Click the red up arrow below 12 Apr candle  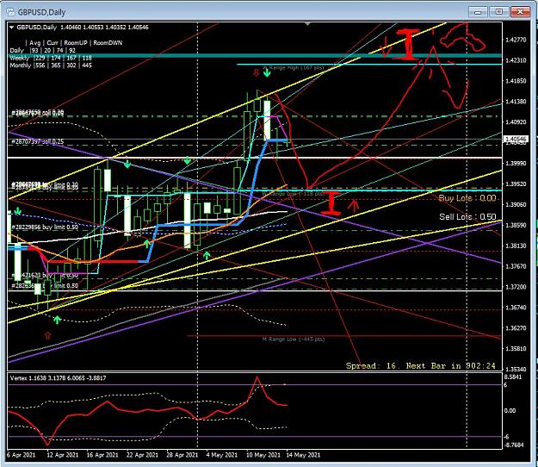(x=47, y=335)
